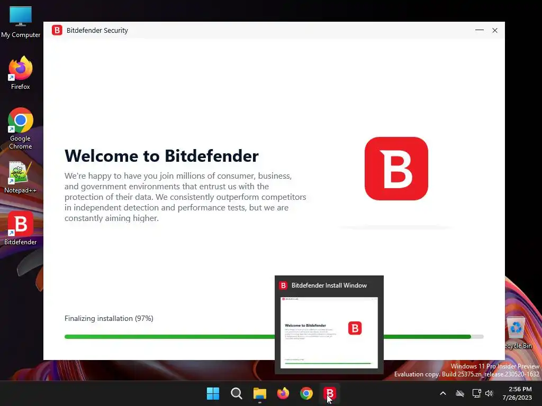Click the Bitdefender Security title text

(97, 30)
